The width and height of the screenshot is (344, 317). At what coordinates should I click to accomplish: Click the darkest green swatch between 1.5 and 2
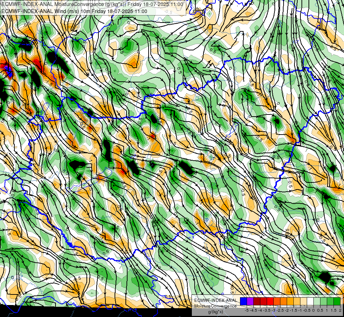(x=337, y=302)
